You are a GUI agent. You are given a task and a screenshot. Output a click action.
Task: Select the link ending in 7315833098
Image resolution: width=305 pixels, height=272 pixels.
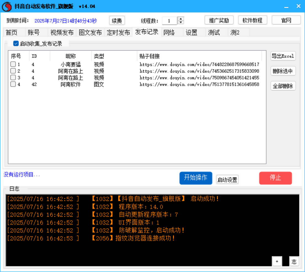tap(199, 71)
